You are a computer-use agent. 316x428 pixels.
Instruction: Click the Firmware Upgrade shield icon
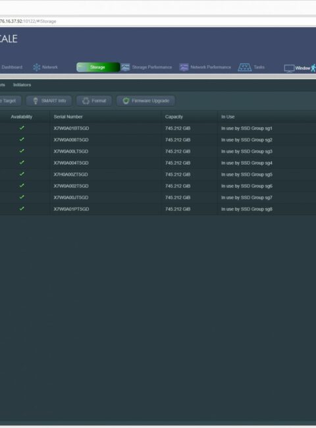coord(126,101)
